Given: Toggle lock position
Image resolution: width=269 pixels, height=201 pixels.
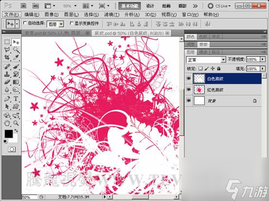Looking at the screenshot, I should [213, 68].
